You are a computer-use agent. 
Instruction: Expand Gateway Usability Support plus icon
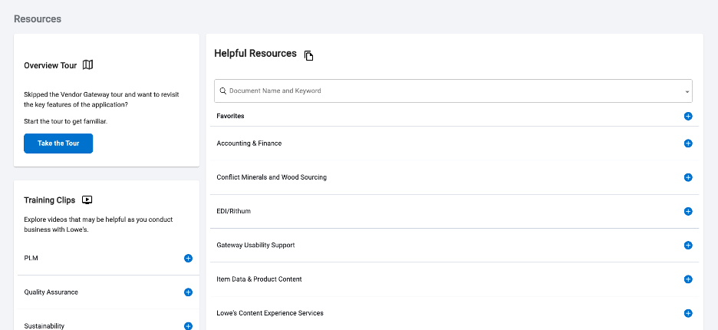pos(688,246)
